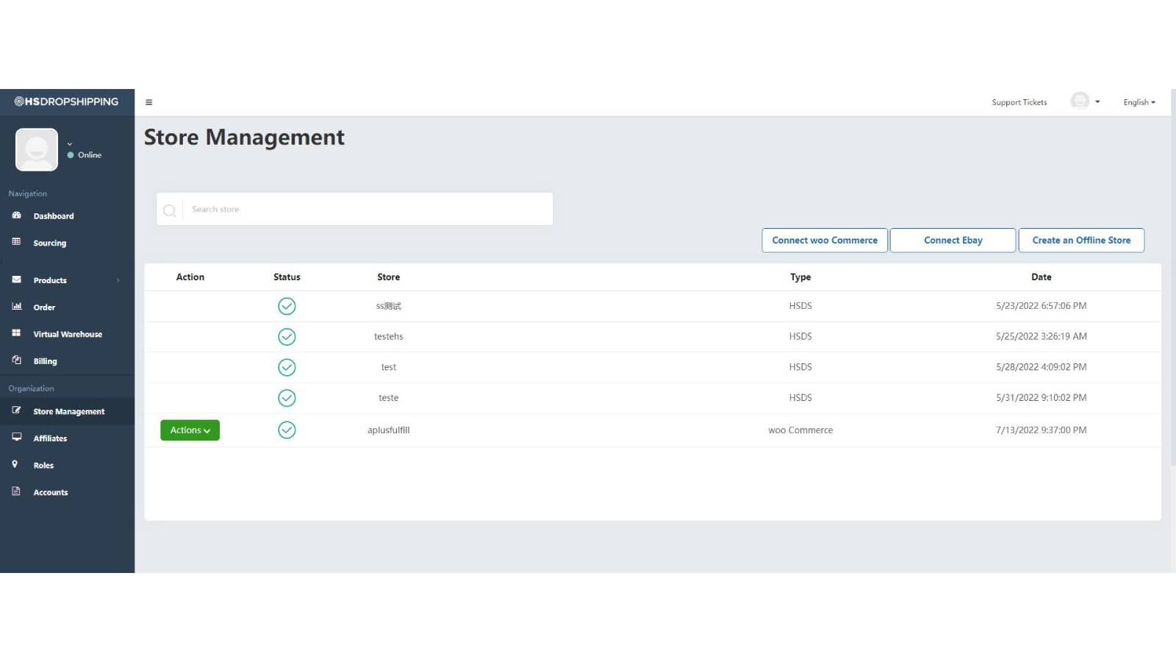Click the hamburger menu icon in header

[148, 102]
